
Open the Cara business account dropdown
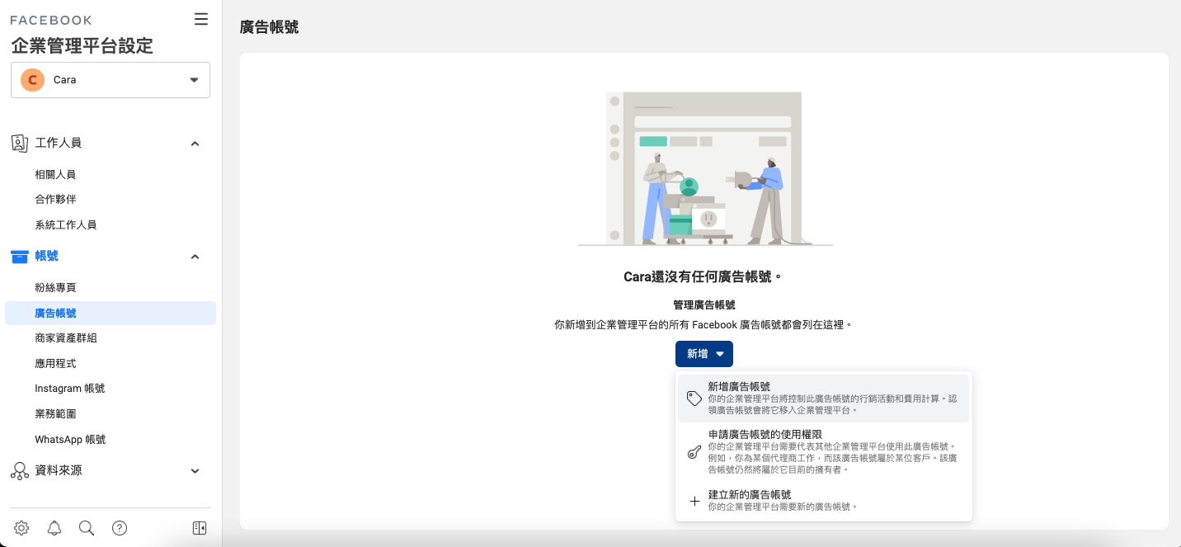111,80
